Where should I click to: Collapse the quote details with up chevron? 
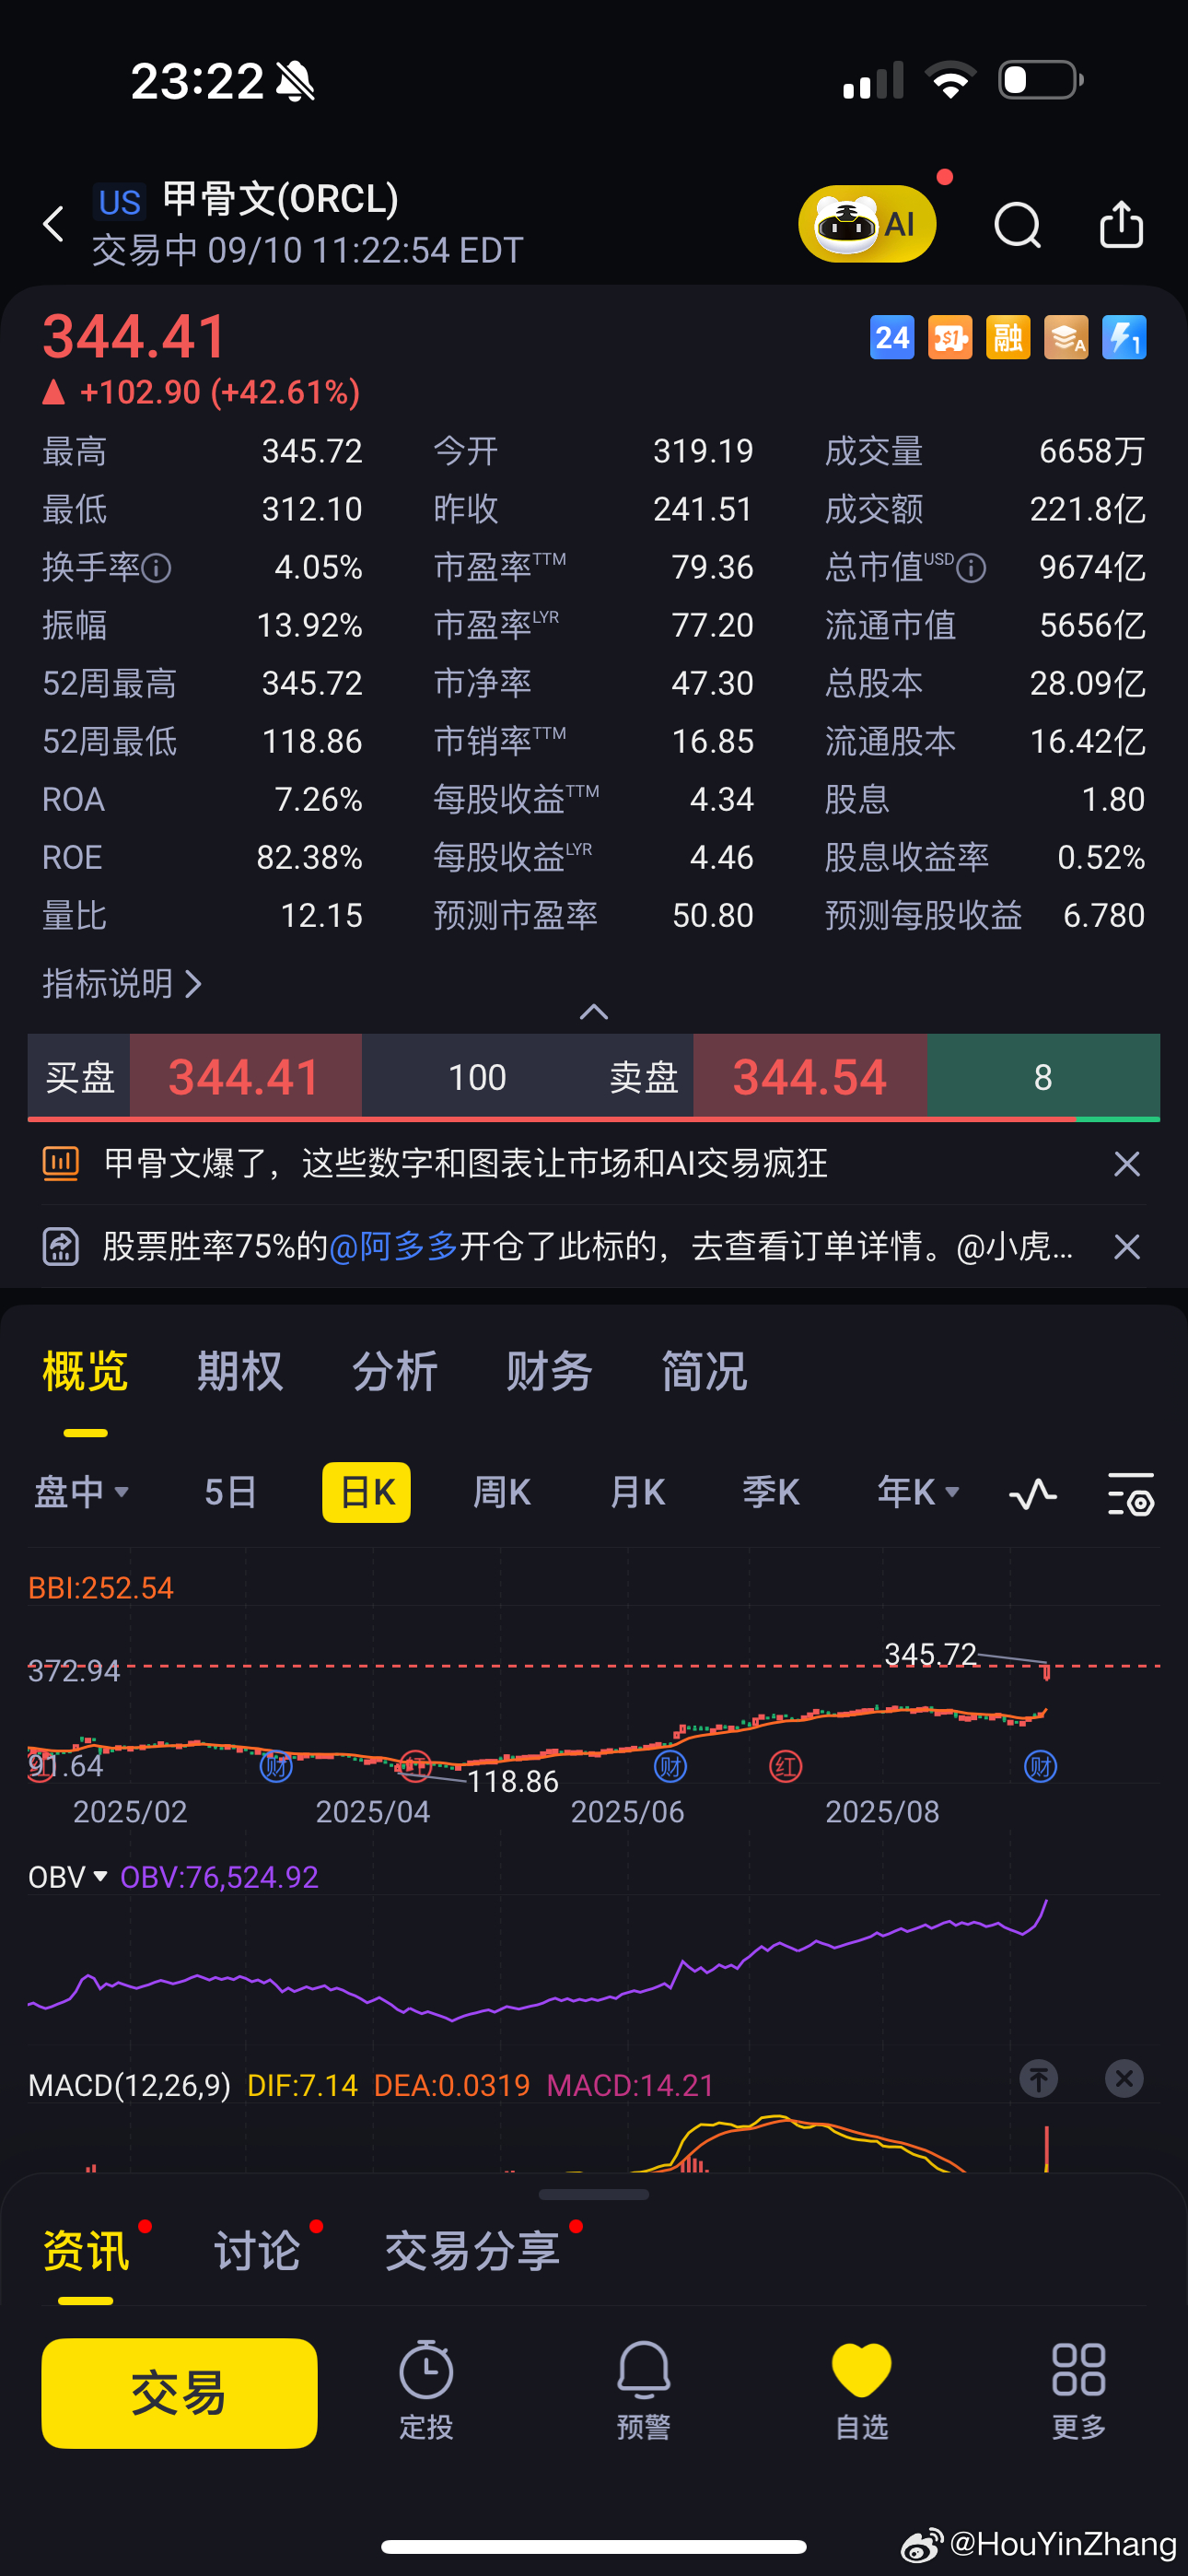pos(594,1012)
